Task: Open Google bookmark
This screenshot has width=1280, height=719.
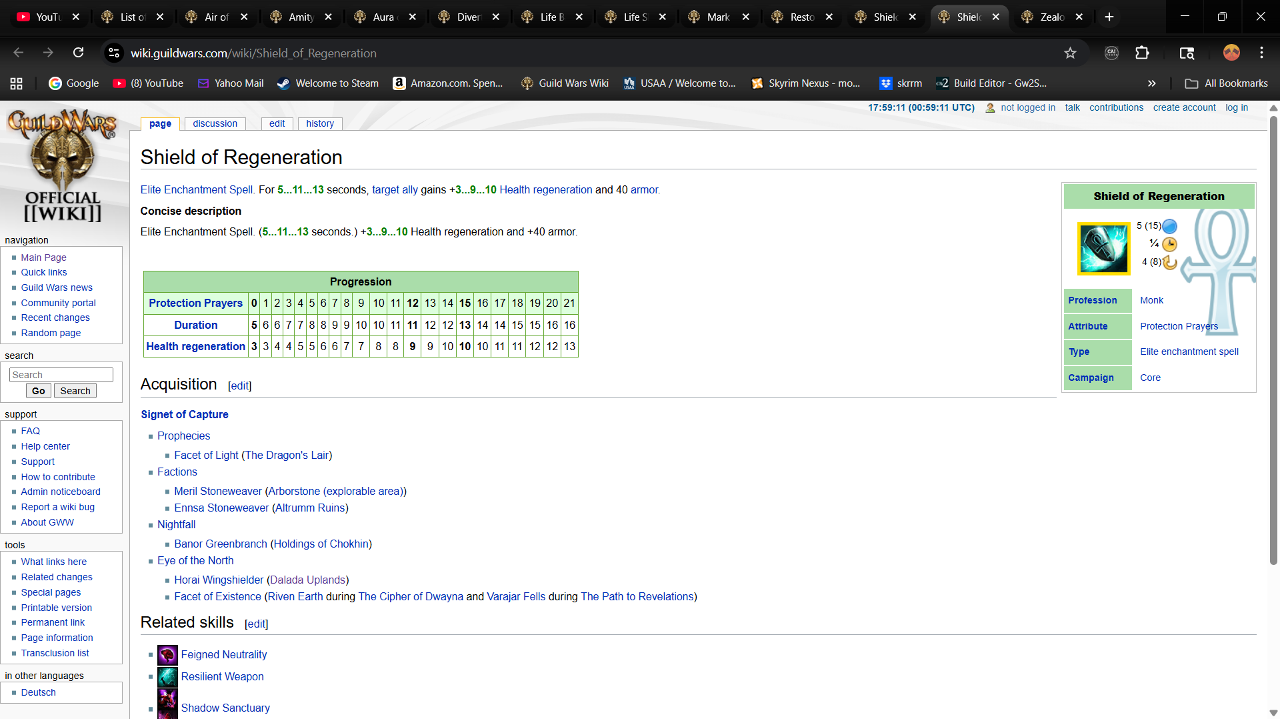Action: (x=73, y=83)
